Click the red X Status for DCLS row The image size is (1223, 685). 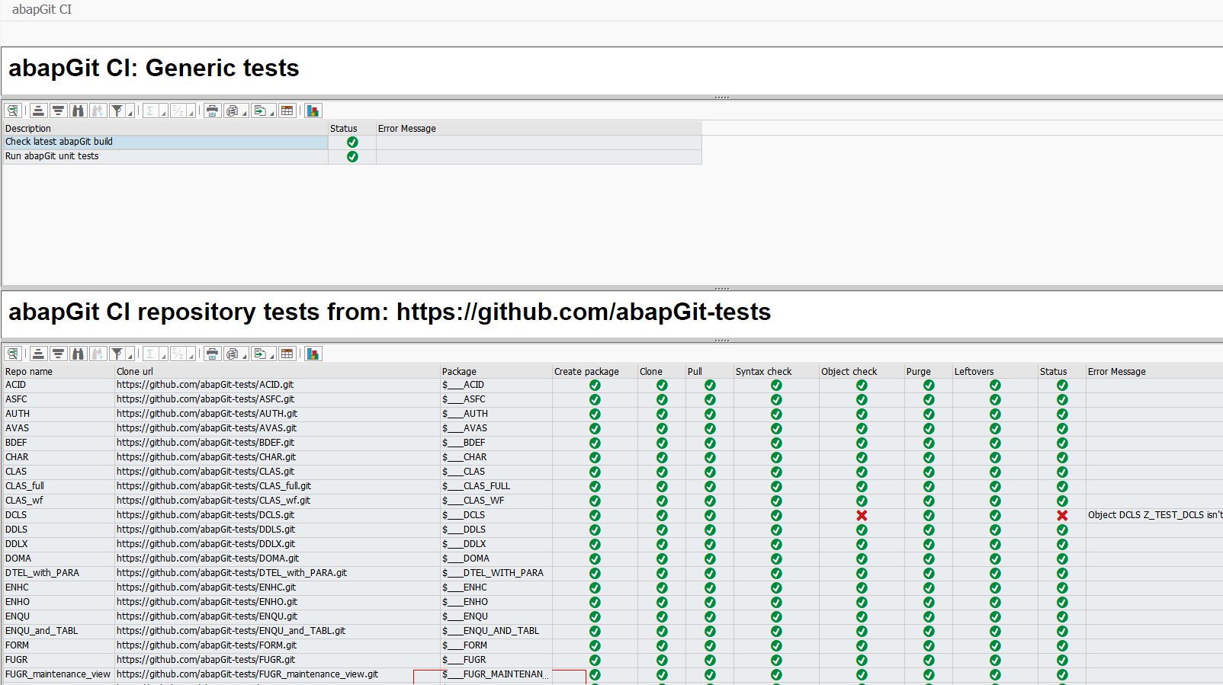(1062, 516)
